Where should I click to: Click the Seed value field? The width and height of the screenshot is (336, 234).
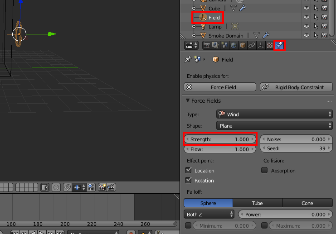(297, 148)
